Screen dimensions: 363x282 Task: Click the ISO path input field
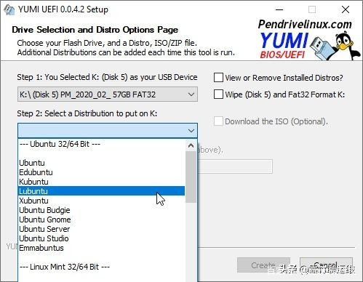point(235,166)
